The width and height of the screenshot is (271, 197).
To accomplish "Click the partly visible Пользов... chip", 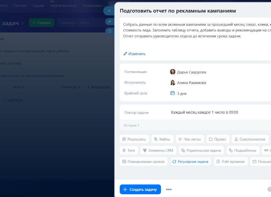I will pyautogui.click(x=261, y=162).
